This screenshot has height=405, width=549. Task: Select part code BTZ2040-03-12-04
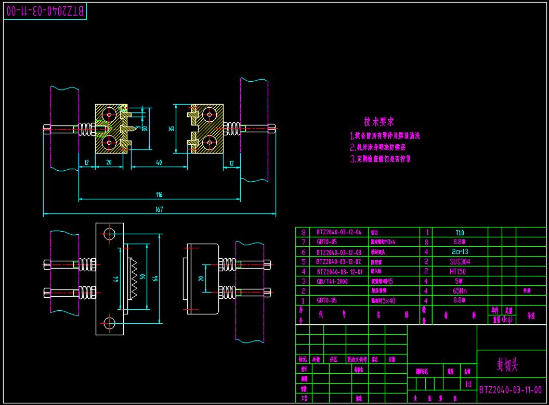338,232
